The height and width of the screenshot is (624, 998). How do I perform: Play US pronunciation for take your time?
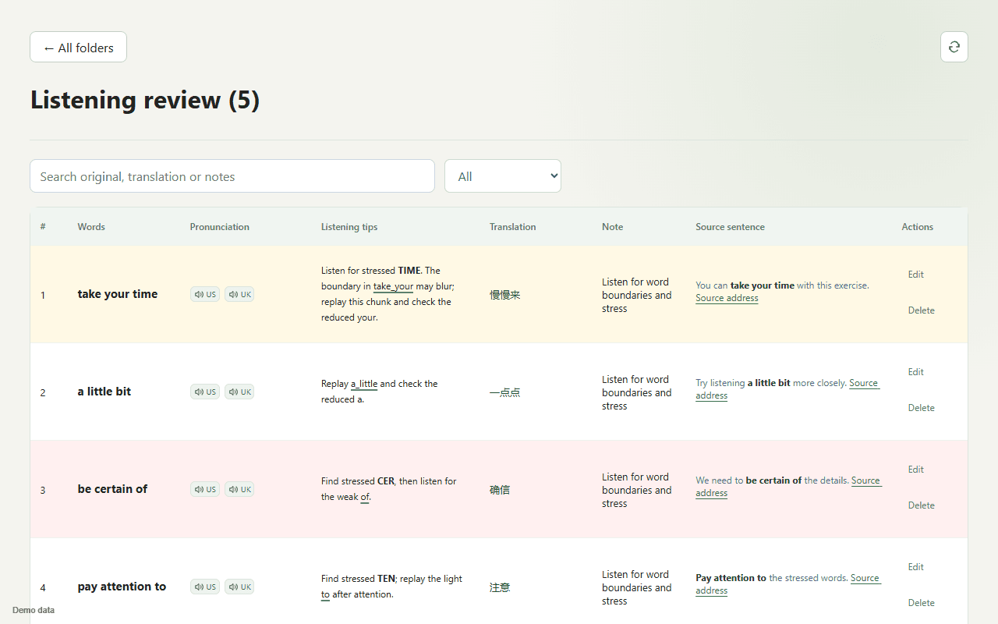click(205, 294)
